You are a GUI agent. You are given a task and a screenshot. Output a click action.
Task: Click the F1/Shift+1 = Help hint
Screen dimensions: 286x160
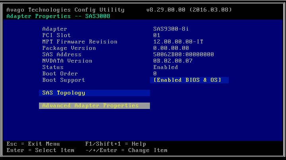(x=115, y=144)
